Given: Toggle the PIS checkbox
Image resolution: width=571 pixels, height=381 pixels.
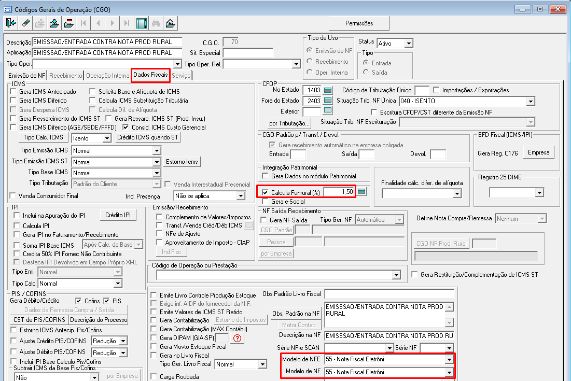Looking at the screenshot, I should (106, 301).
